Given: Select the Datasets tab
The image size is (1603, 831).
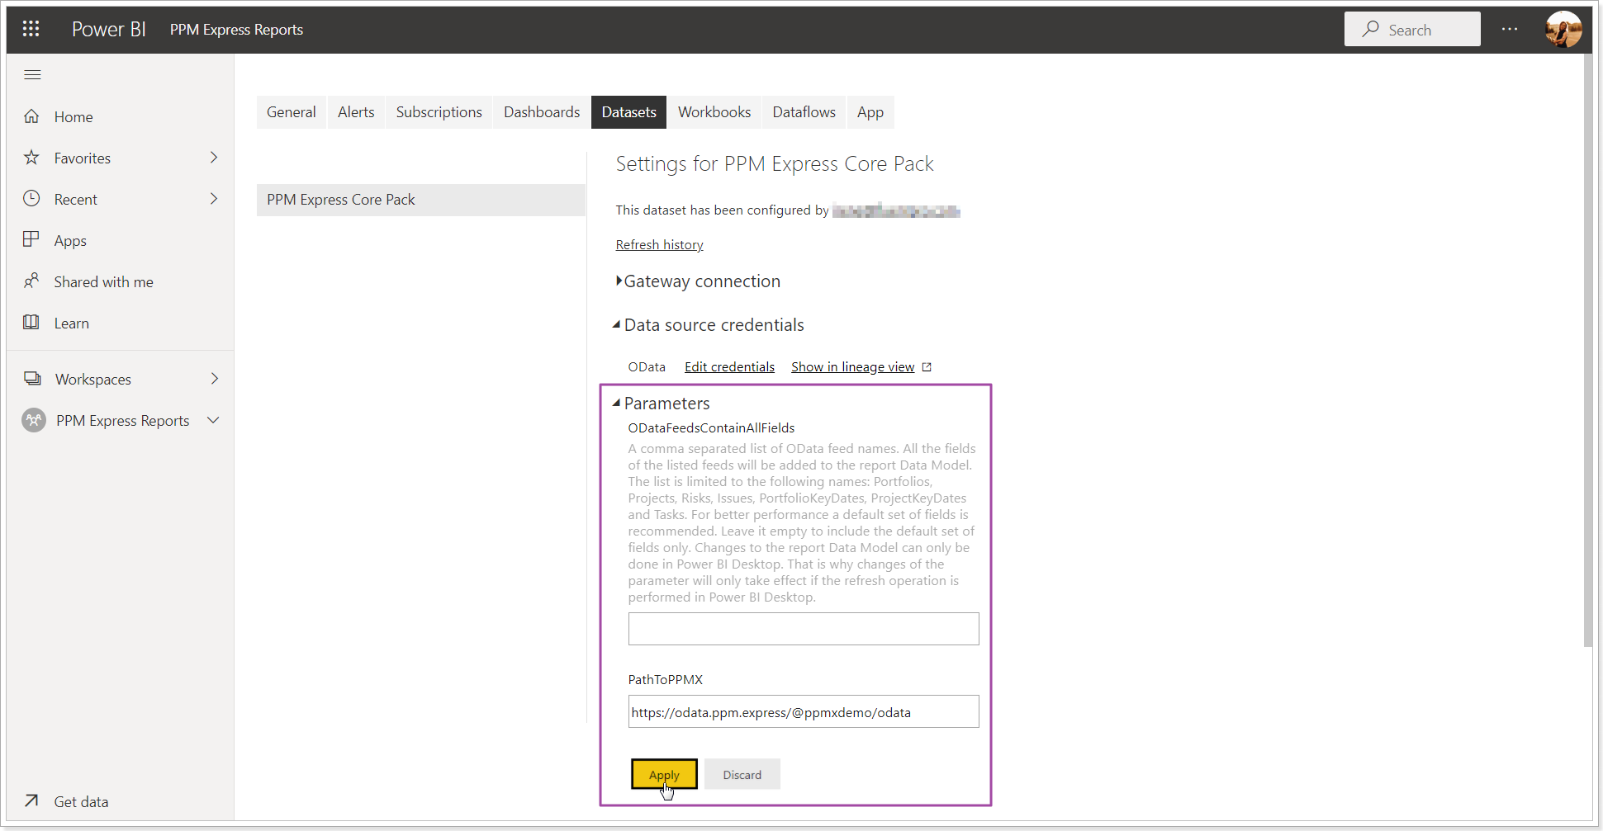Looking at the screenshot, I should point(628,112).
